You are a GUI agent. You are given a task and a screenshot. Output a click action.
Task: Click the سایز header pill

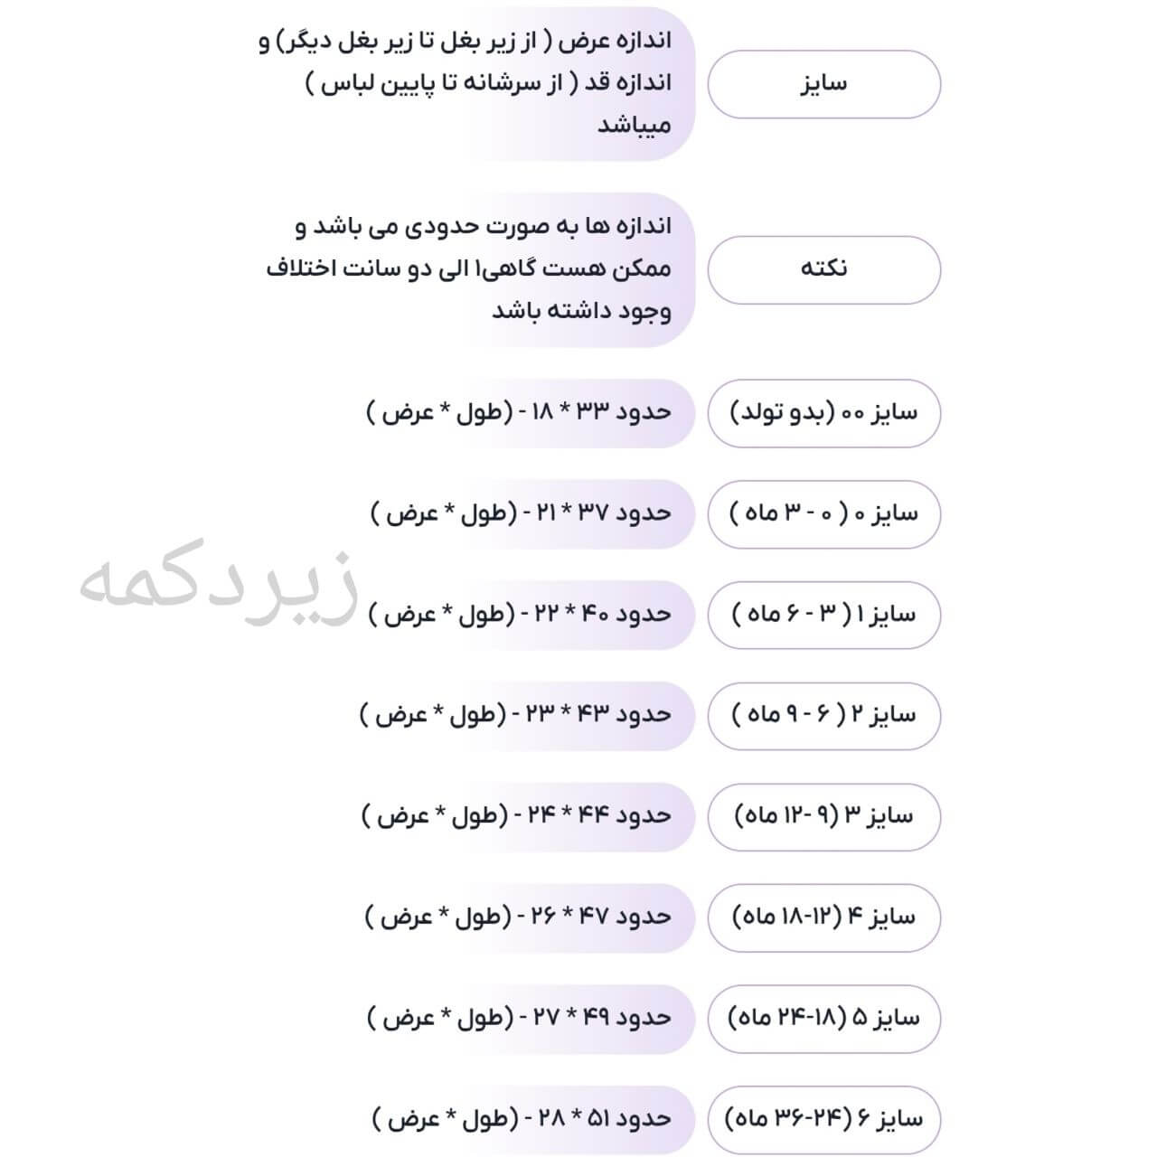click(823, 84)
